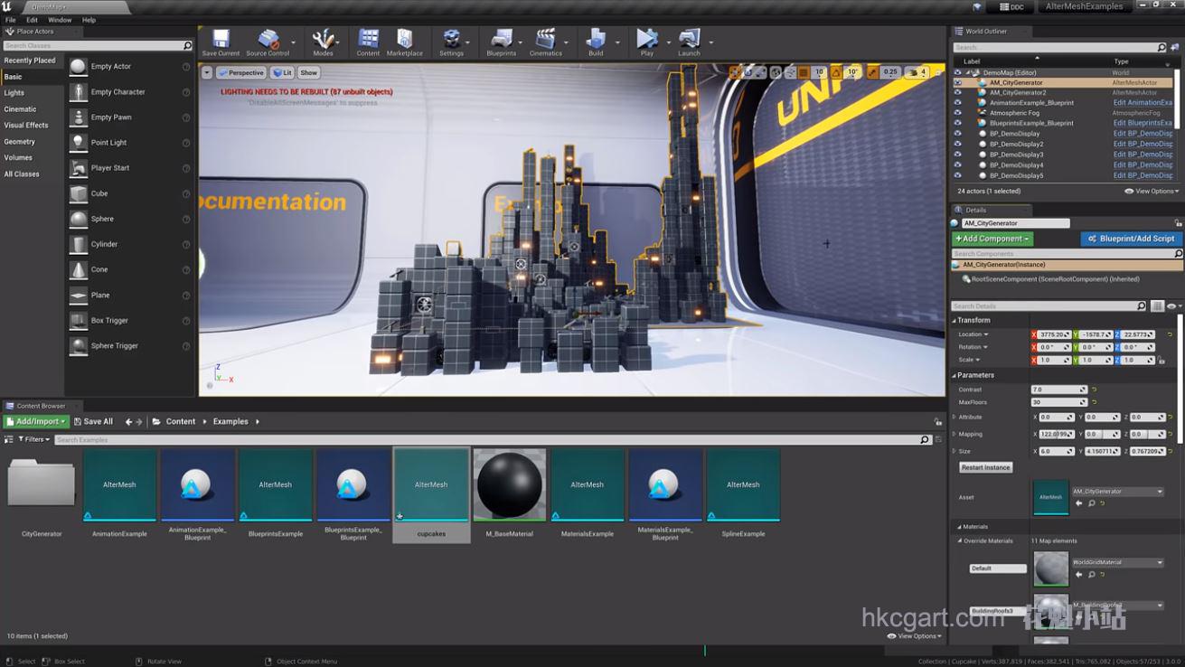This screenshot has height=667, width=1185.
Task: Toggle surface snapping viewport icon
Action: 790,72
